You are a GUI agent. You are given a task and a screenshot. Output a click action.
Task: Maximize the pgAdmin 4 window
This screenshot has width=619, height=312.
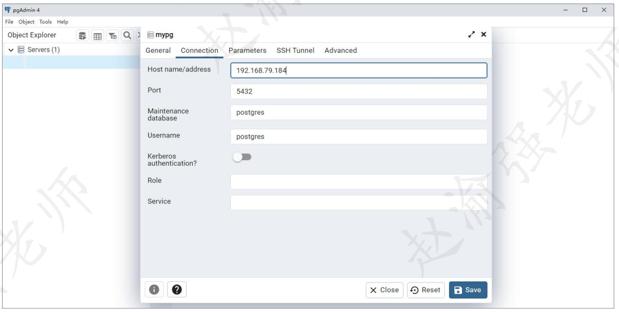coord(585,10)
